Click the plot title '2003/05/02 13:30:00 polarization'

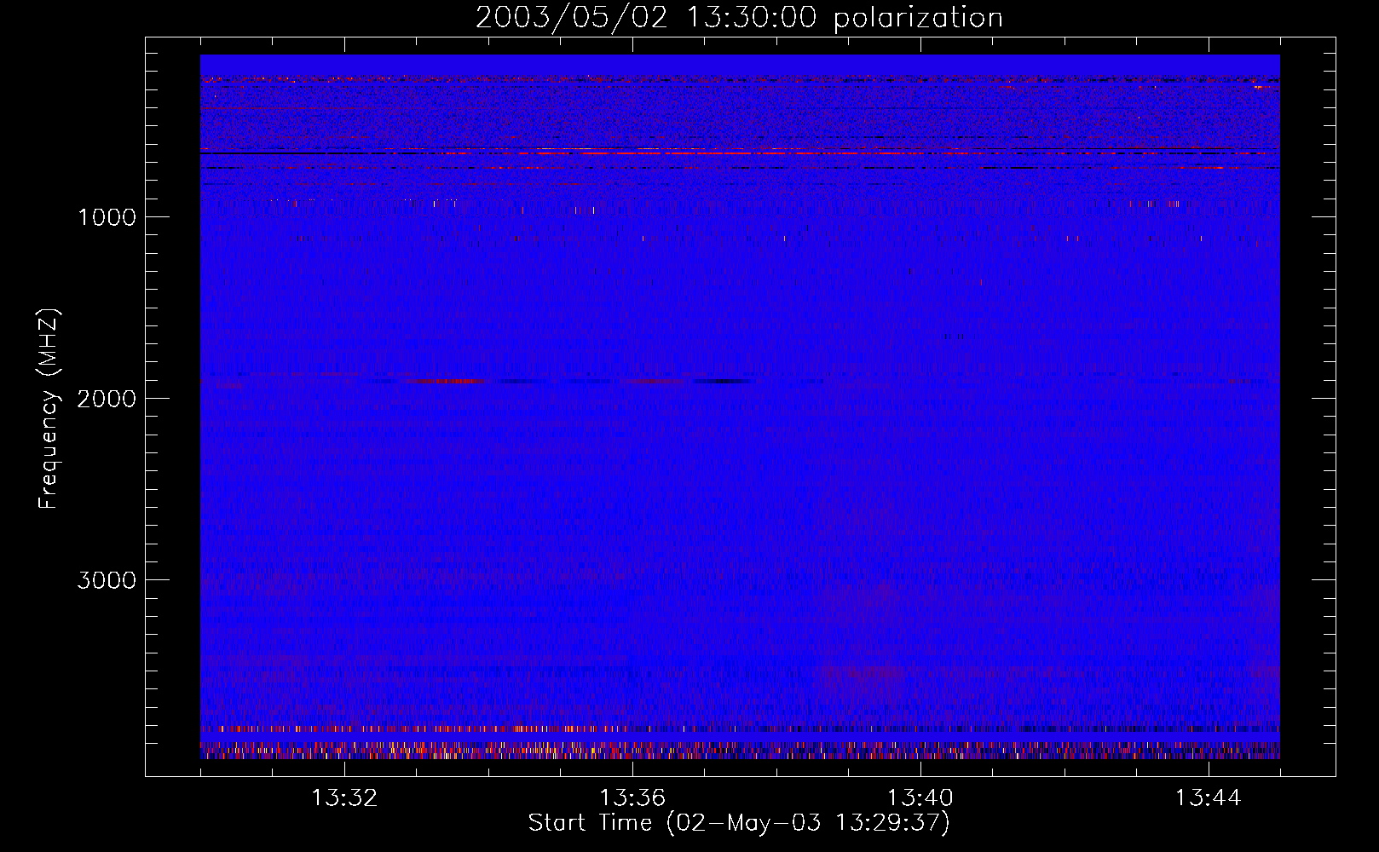739,18
